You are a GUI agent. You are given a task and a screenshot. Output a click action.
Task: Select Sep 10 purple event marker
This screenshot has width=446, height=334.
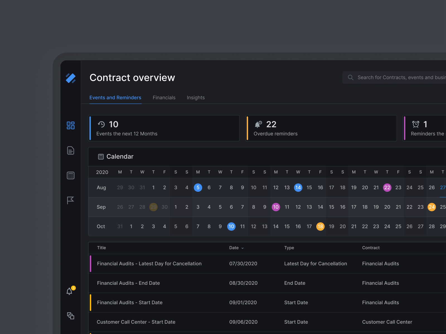[276, 207]
